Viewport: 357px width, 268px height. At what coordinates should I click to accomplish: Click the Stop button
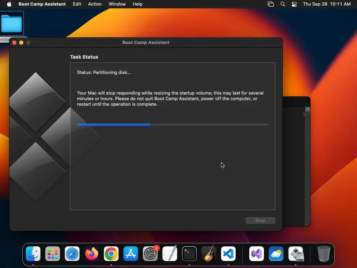260,221
